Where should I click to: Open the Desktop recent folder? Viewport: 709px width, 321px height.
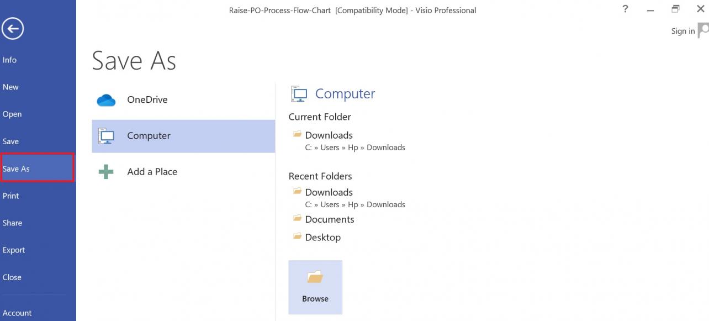(x=322, y=237)
